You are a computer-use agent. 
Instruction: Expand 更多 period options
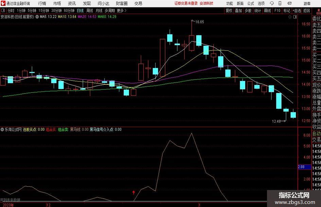pos(122,11)
